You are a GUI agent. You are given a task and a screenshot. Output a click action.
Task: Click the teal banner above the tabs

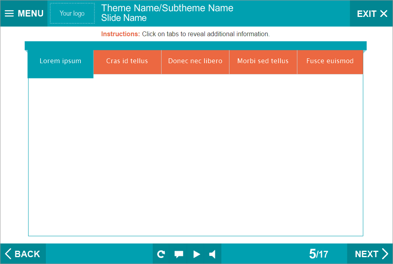pyautogui.click(x=195, y=45)
